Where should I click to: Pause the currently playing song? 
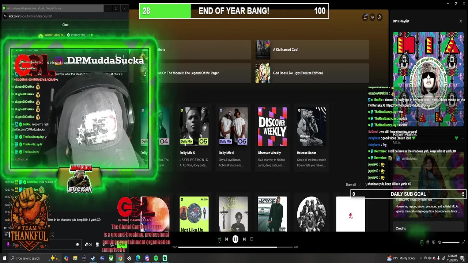point(235,239)
